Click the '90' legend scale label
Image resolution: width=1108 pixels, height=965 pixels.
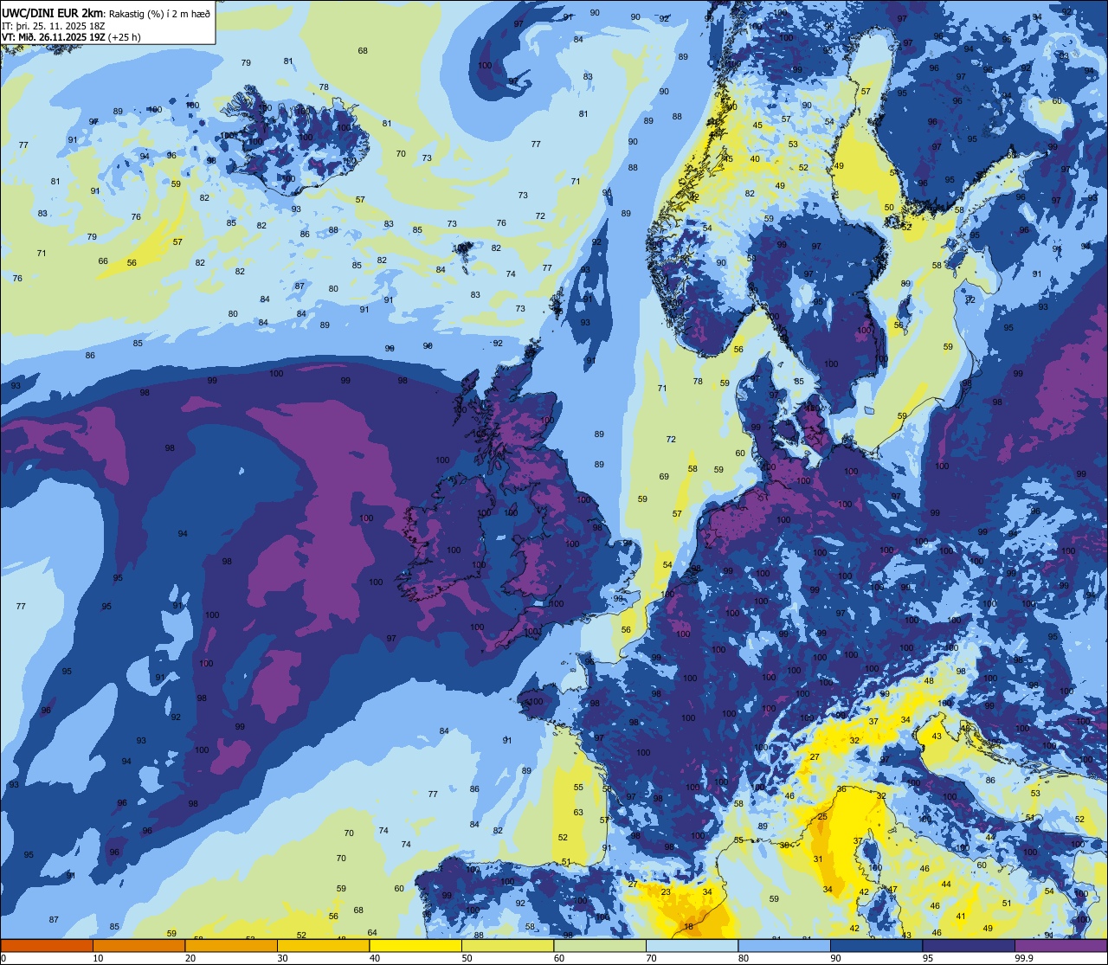coord(835,958)
